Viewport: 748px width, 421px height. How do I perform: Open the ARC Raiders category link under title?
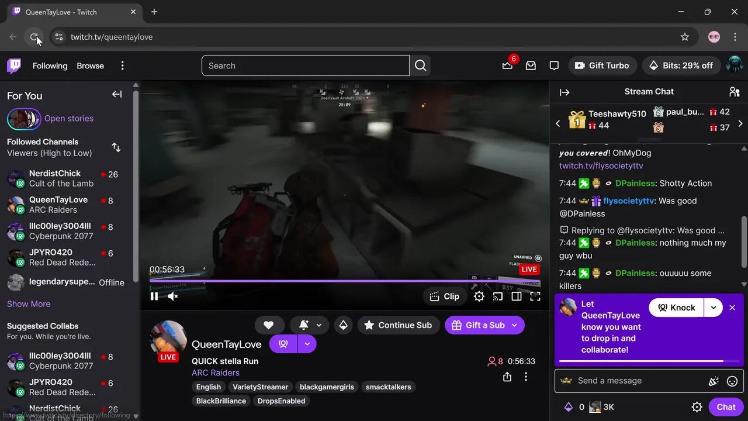[x=215, y=372]
